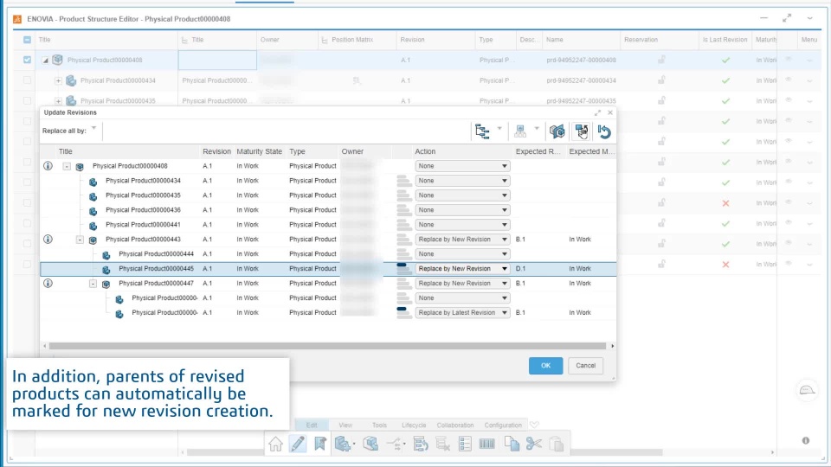831x467 pixels.
Task: Click the bookmark icon in the bottom toolbar
Action: tap(320, 444)
